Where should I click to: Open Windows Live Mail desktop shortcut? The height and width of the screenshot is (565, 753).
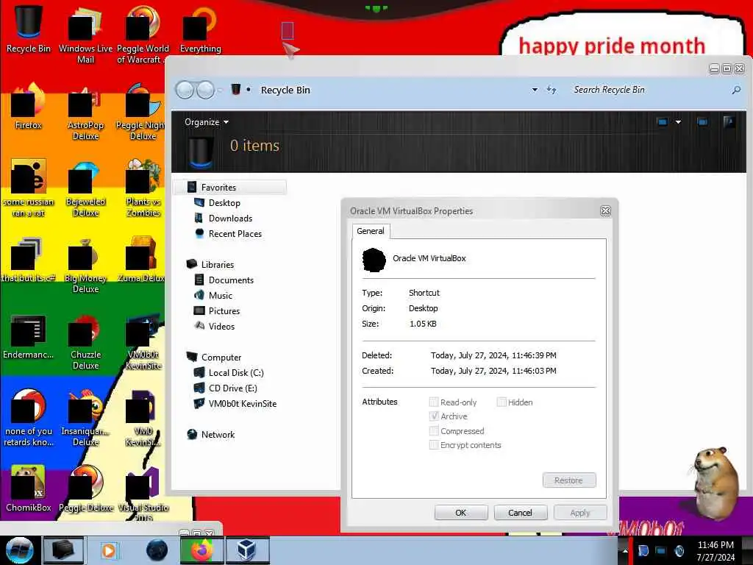point(85,35)
